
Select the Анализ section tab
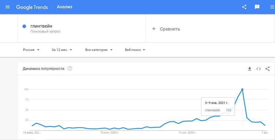click(64, 7)
